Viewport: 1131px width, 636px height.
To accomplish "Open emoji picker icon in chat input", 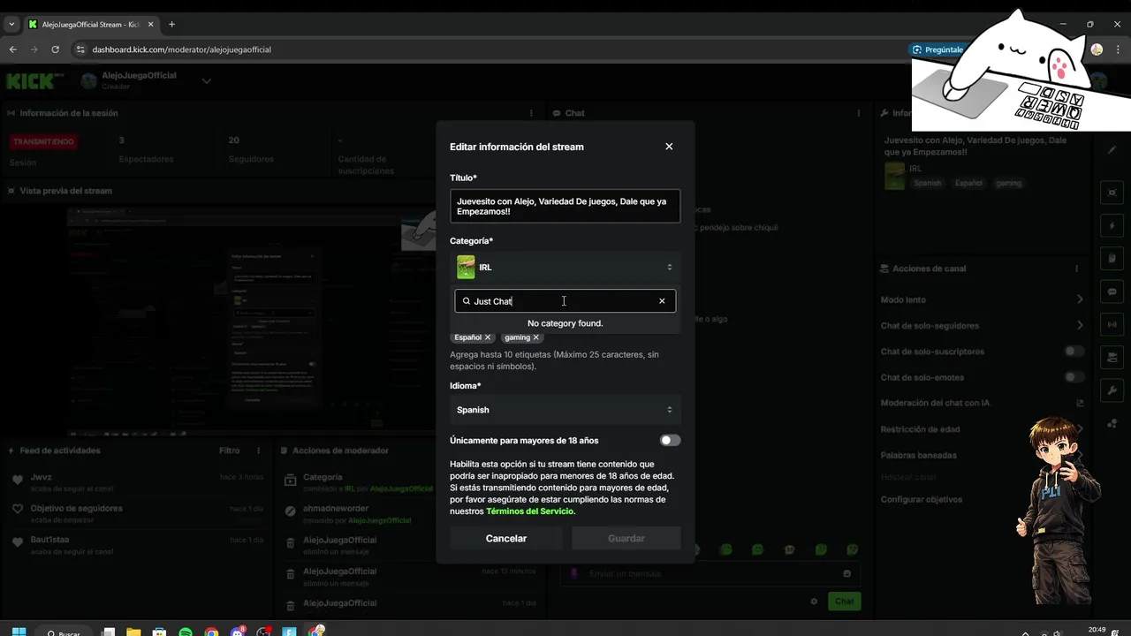I will 847,574.
